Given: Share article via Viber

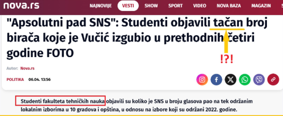Looking at the screenshot, I should click(259, 79).
